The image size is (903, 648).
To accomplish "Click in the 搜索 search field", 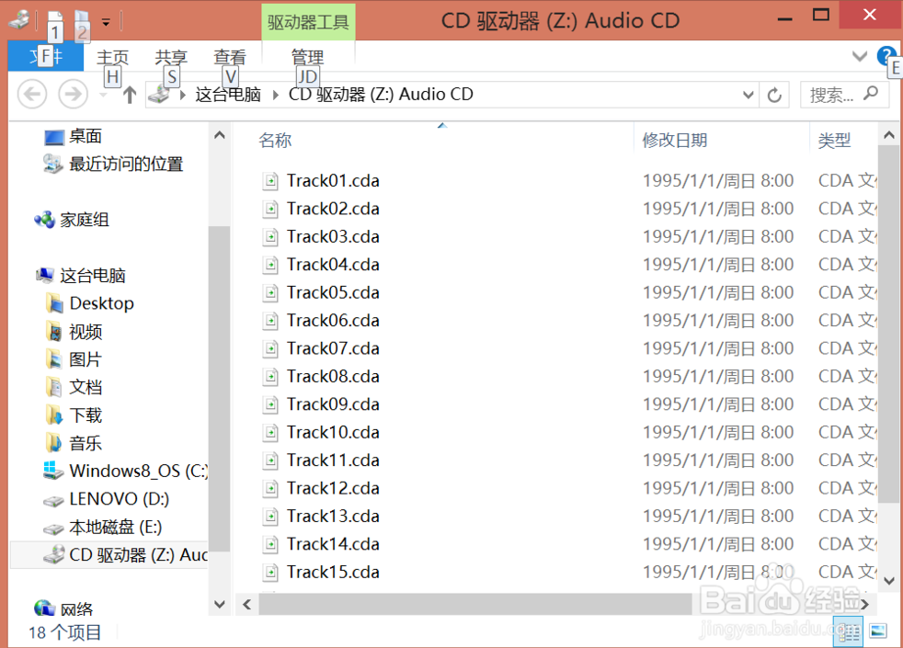I will 832,95.
